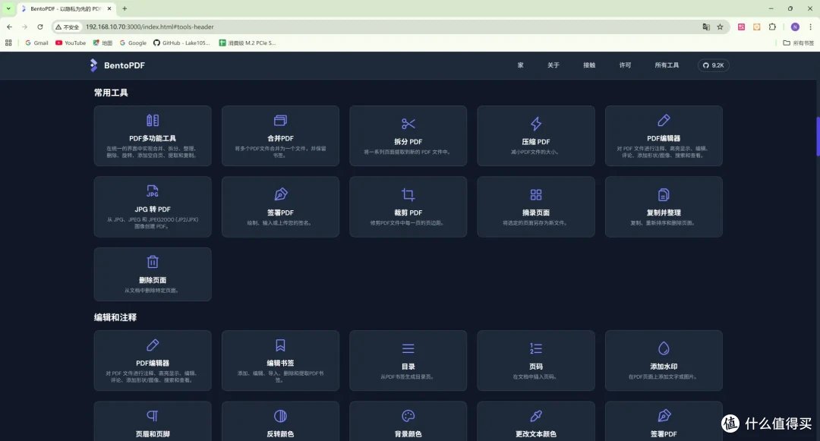Screen dimensions: 820x441
Task: Expand the tab search dropdown arrow
Action: [x=8, y=9]
